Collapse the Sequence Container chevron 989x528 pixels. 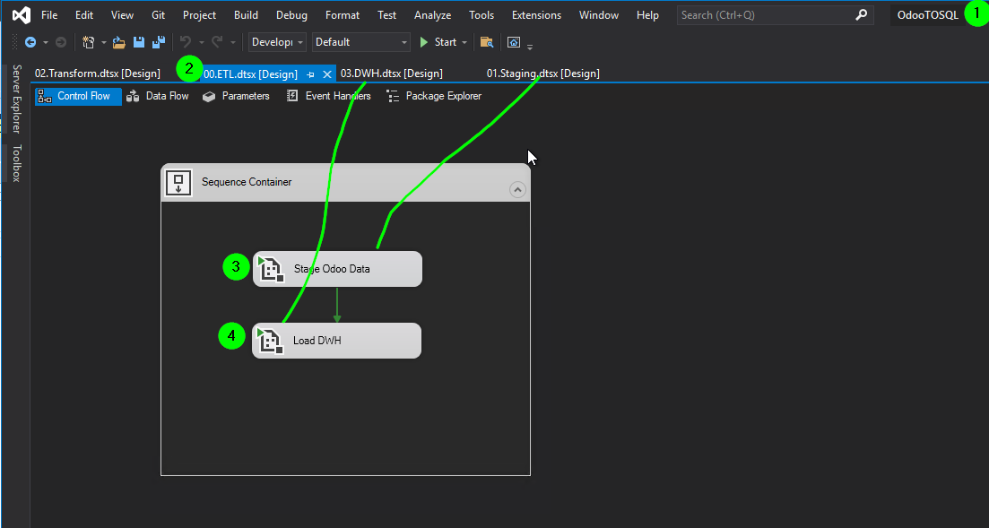[x=517, y=189]
